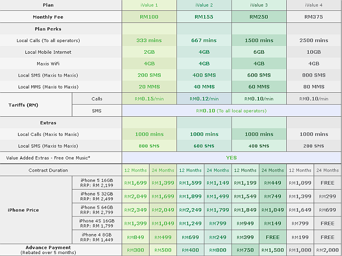This screenshot has width=342, height=256.
Task: Click the 333 mins local calls cell
Action: (149, 40)
